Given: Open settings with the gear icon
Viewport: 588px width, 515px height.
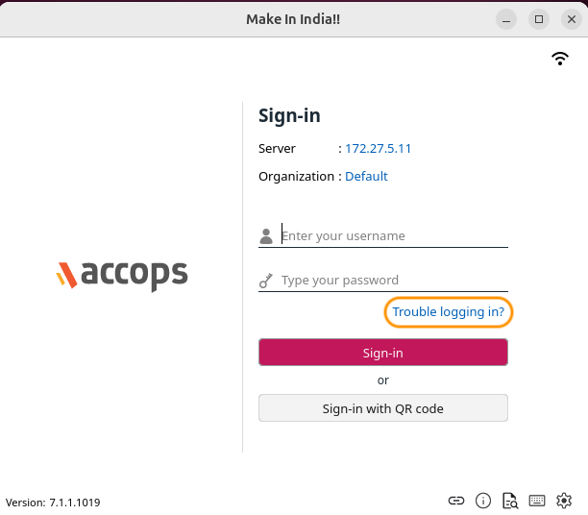Looking at the screenshot, I should coord(564,501).
